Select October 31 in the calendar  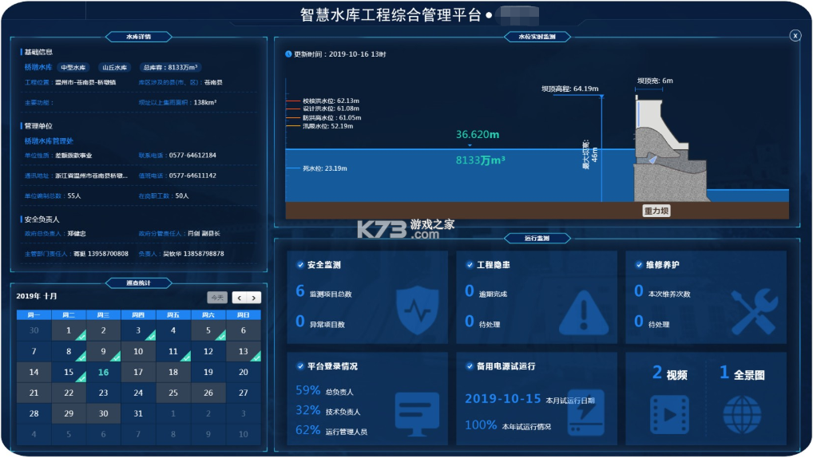coord(138,413)
